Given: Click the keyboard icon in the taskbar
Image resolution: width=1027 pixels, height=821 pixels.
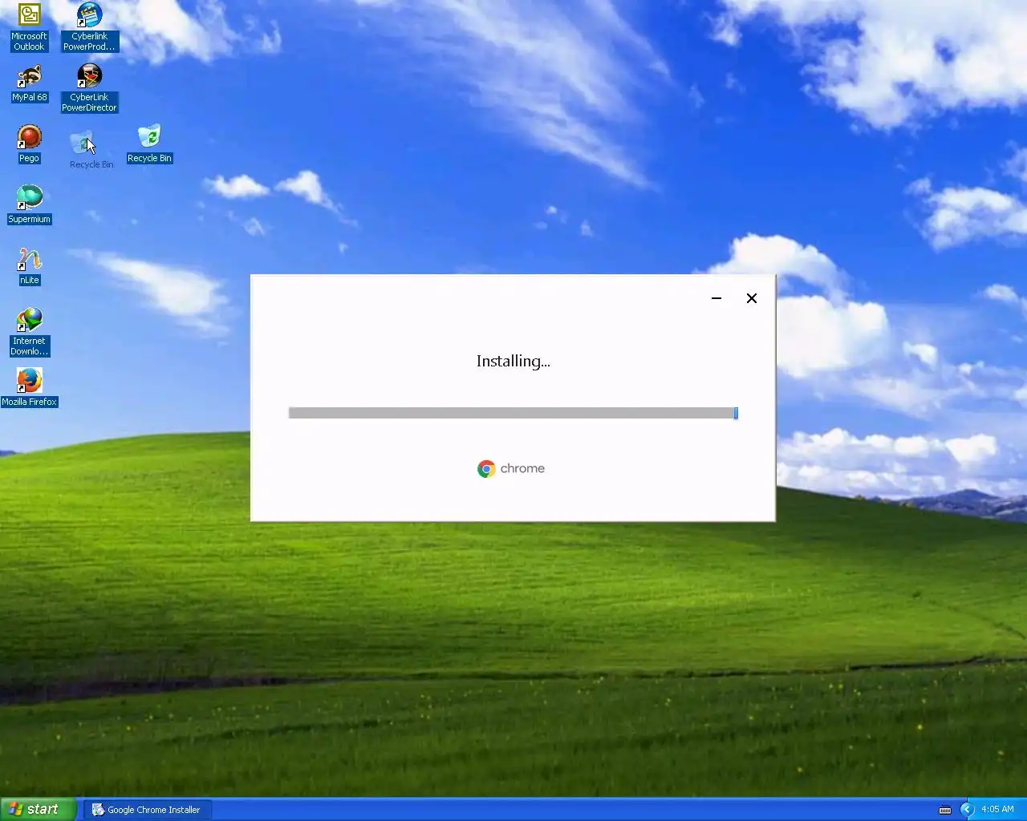Looking at the screenshot, I should [945, 810].
